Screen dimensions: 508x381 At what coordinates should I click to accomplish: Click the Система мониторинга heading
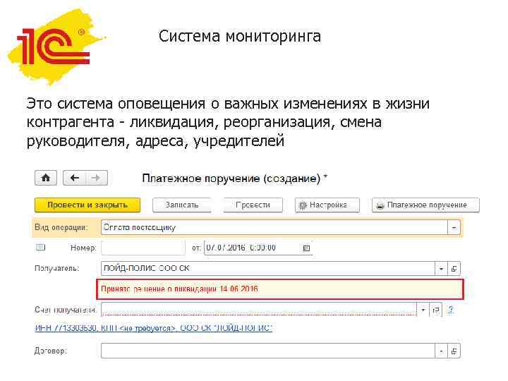(x=240, y=36)
